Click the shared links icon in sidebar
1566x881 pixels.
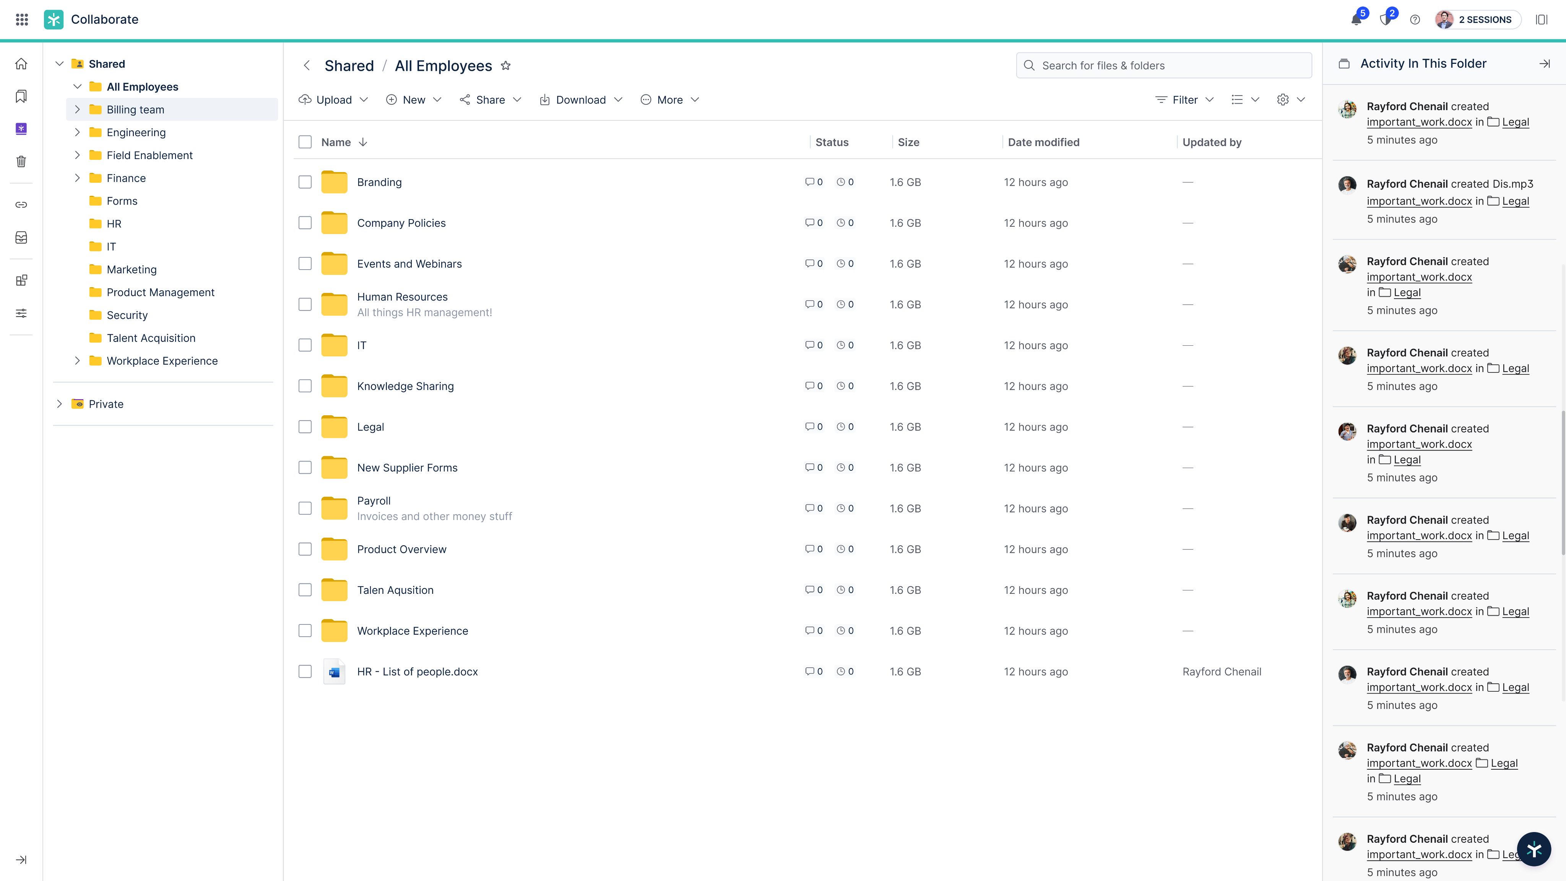[x=21, y=205]
